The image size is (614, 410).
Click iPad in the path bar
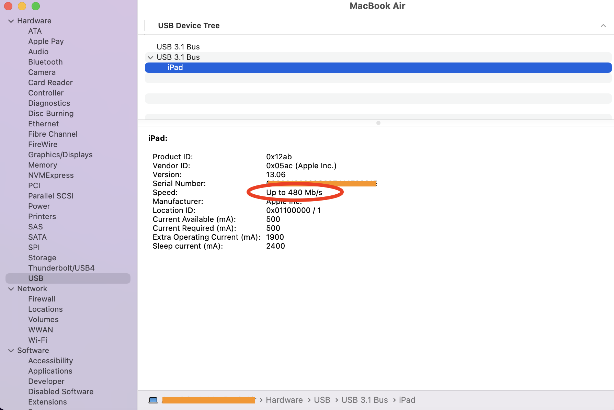coord(407,400)
